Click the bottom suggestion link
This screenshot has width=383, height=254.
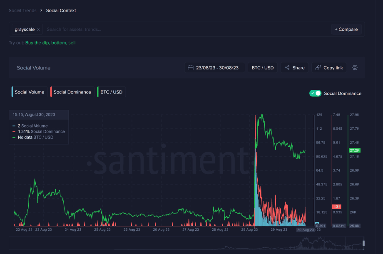point(59,43)
